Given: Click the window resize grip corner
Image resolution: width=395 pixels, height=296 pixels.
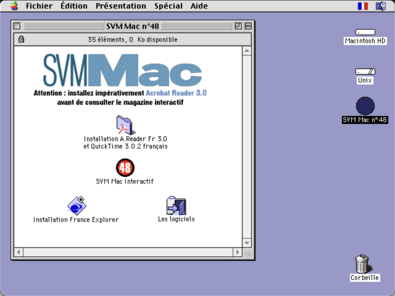Looking at the screenshot, I should click(247, 252).
